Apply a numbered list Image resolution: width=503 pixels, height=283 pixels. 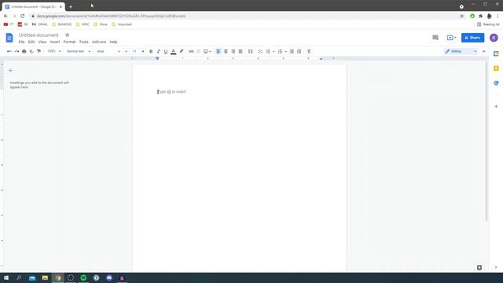coord(280,51)
